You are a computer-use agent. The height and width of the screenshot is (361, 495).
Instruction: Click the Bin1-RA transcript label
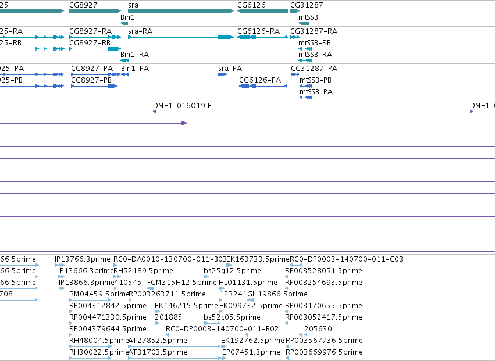click(x=134, y=54)
